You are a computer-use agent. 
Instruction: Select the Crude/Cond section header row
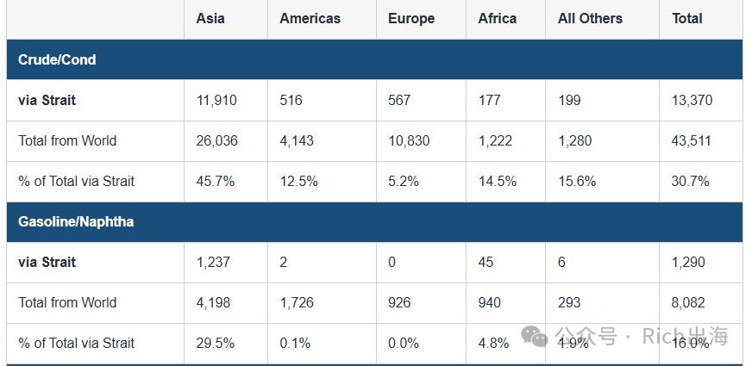(x=374, y=59)
